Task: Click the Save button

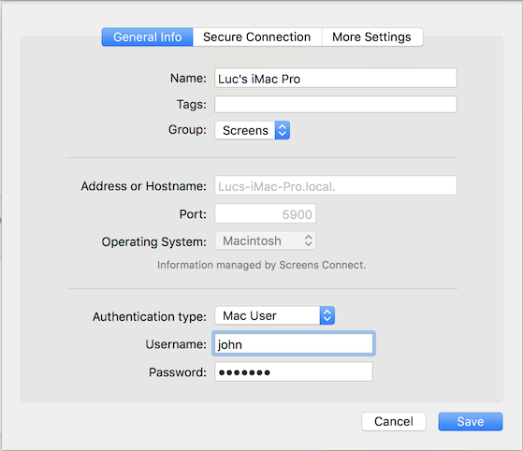Action: (x=471, y=422)
